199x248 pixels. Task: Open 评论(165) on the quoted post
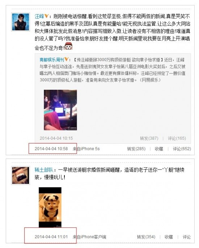tap(177, 138)
